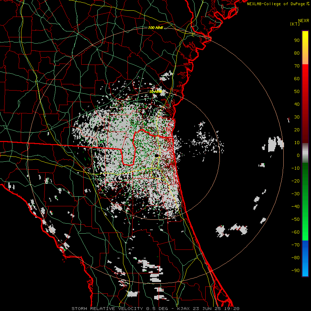Click the 30 value on the velocity scale
This screenshot has height=311, width=311.
click(x=297, y=117)
